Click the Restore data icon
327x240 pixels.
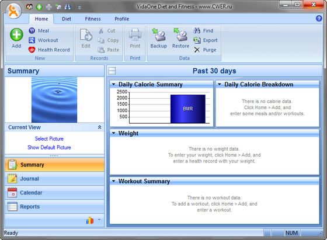click(x=180, y=34)
